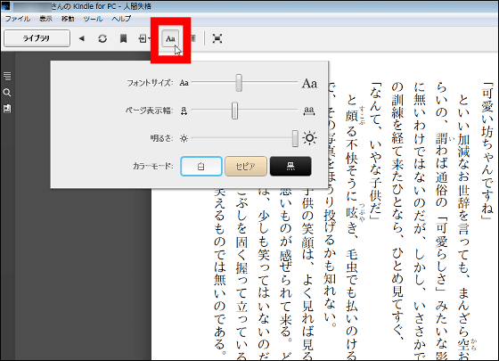Click the ページ表示幅 slider handle
This screenshot has height=361, width=499.
coord(234,111)
